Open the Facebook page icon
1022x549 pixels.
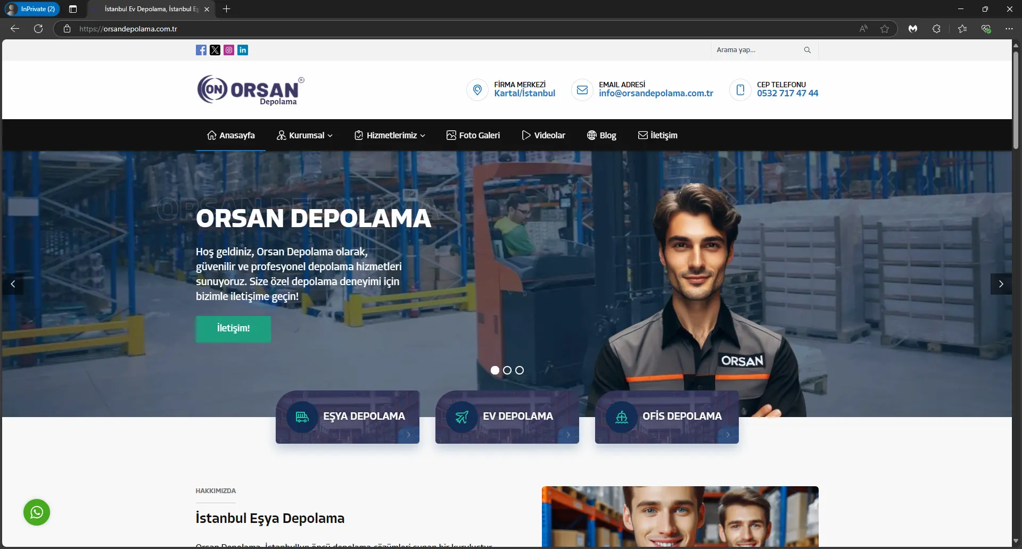tap(201, 49)
